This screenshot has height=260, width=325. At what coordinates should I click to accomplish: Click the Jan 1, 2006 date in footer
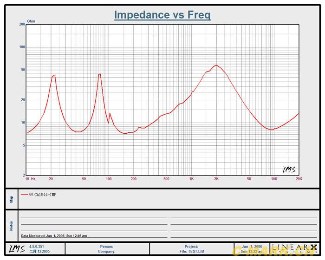tap(252, 247)
